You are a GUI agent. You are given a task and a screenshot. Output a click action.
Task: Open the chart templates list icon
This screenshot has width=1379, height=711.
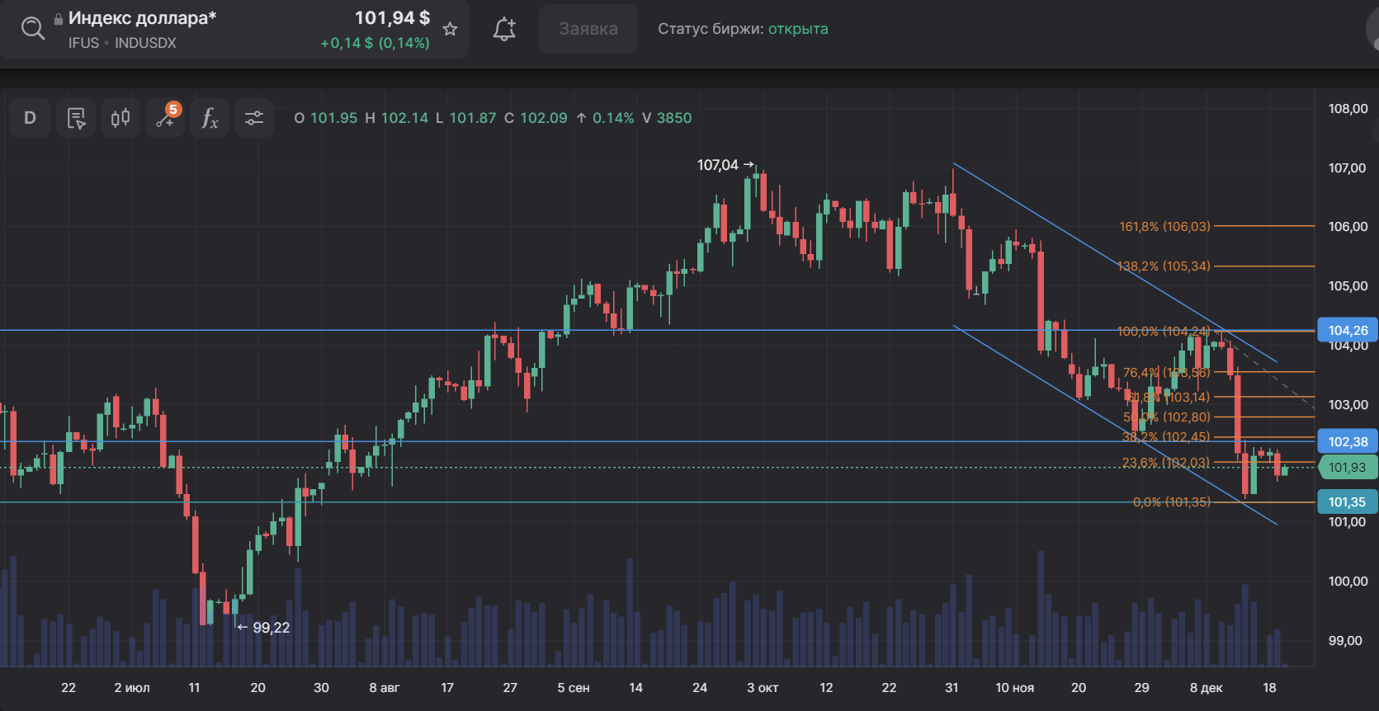click(76, 118)
